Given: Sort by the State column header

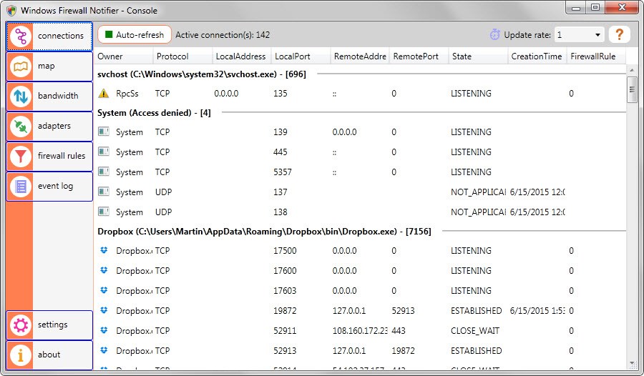Looking at the screenshot, I should (x=478, y=56).
